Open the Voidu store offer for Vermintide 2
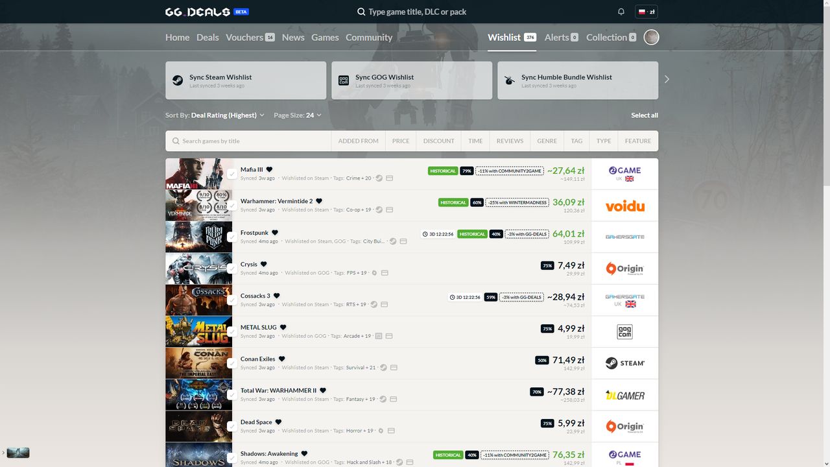Screen dimensions: 830x467 coord(624,206)
